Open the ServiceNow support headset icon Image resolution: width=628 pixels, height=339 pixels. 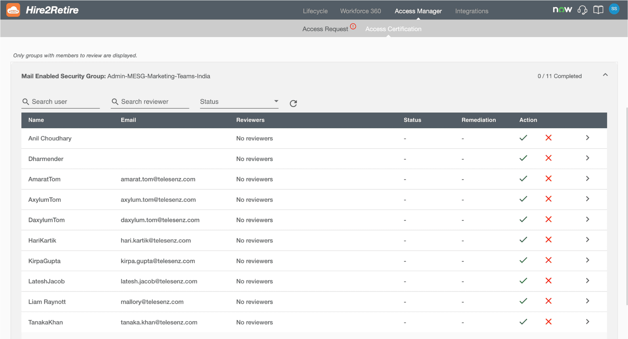[582, 10]
